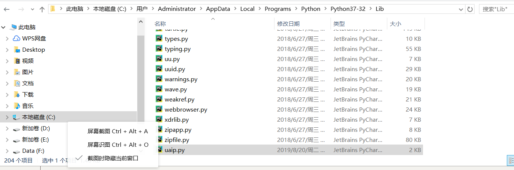
Task: Click the Desktop folder icon in sidebar
Action: pos(17,50)
